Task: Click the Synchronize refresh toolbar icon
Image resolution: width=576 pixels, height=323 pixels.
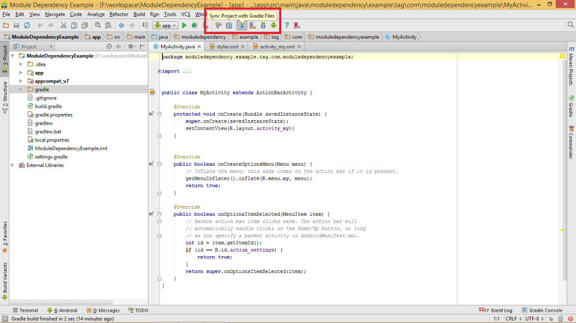Action: 27,25
